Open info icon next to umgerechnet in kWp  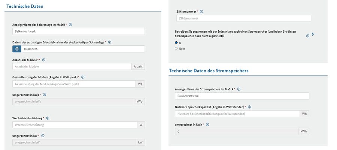pos(45,95)
